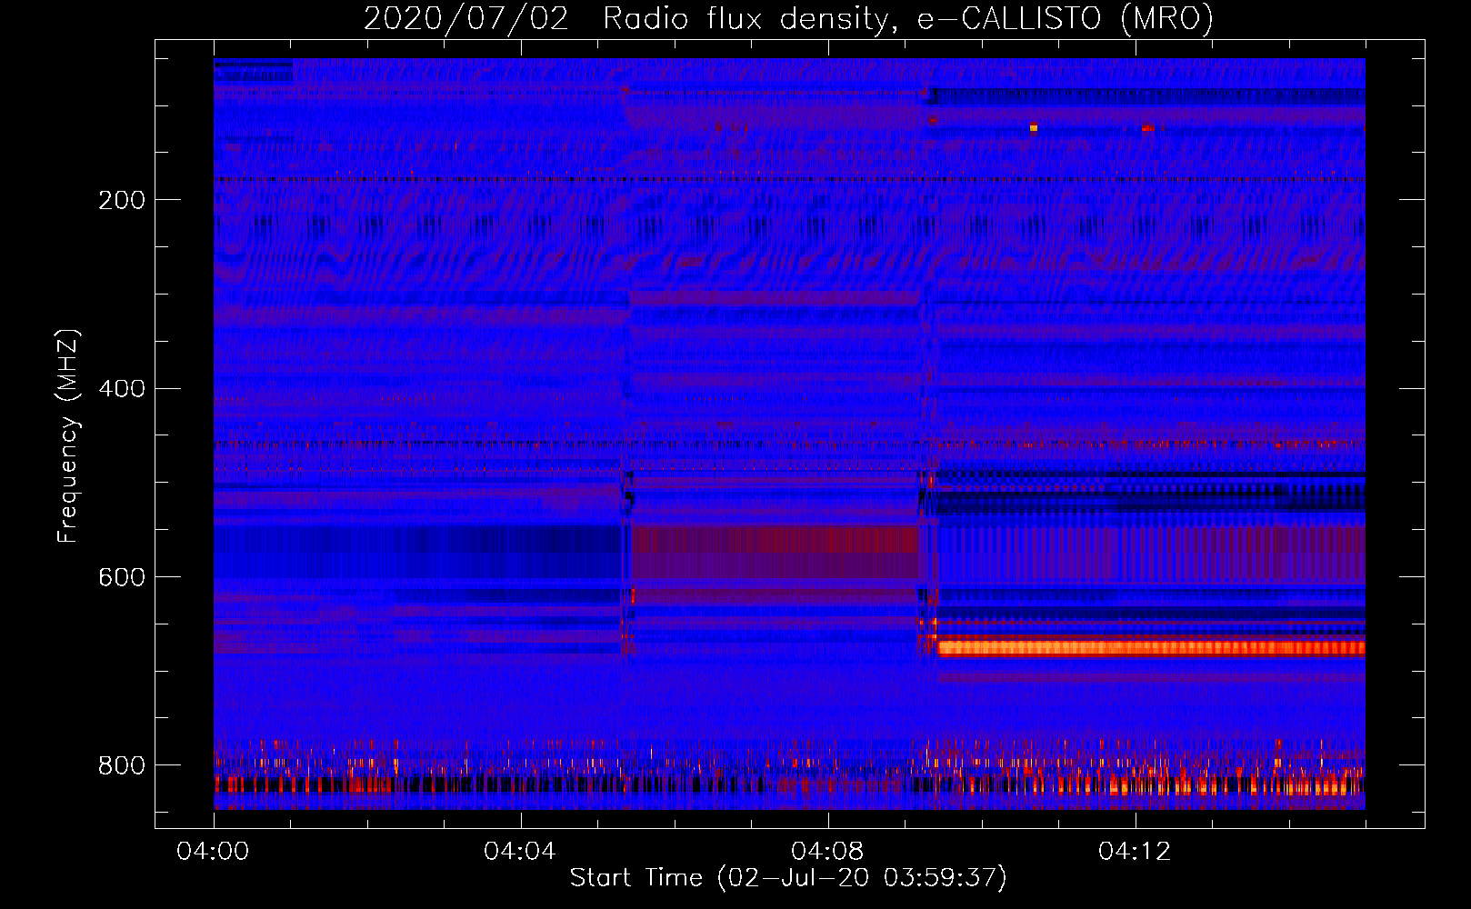Click the 'Start Time (02-Jul-20 03:59:37)' x-axis label
Image resolution: width=1471 pixels, height=909 pixels.
pyautogui.click(x=788, y=878)
